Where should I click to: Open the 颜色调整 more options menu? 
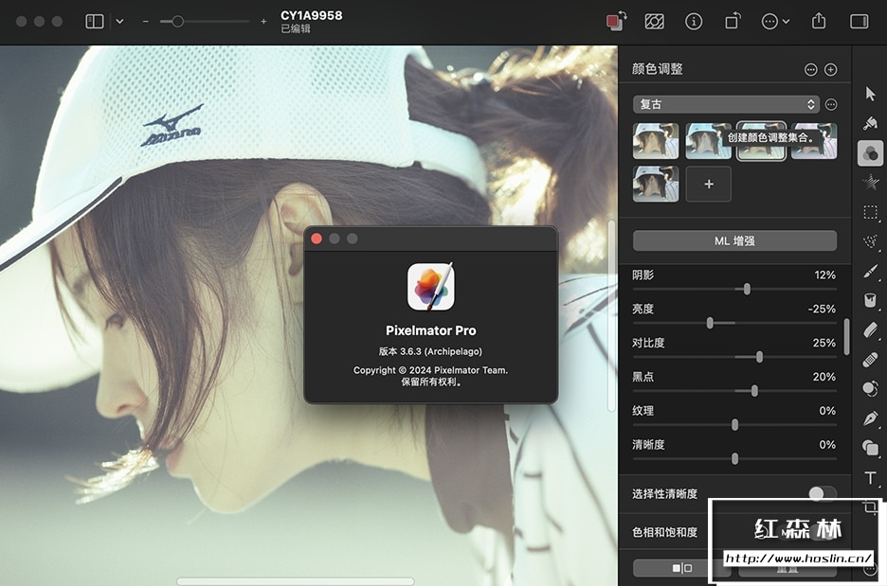coord(810,69)
